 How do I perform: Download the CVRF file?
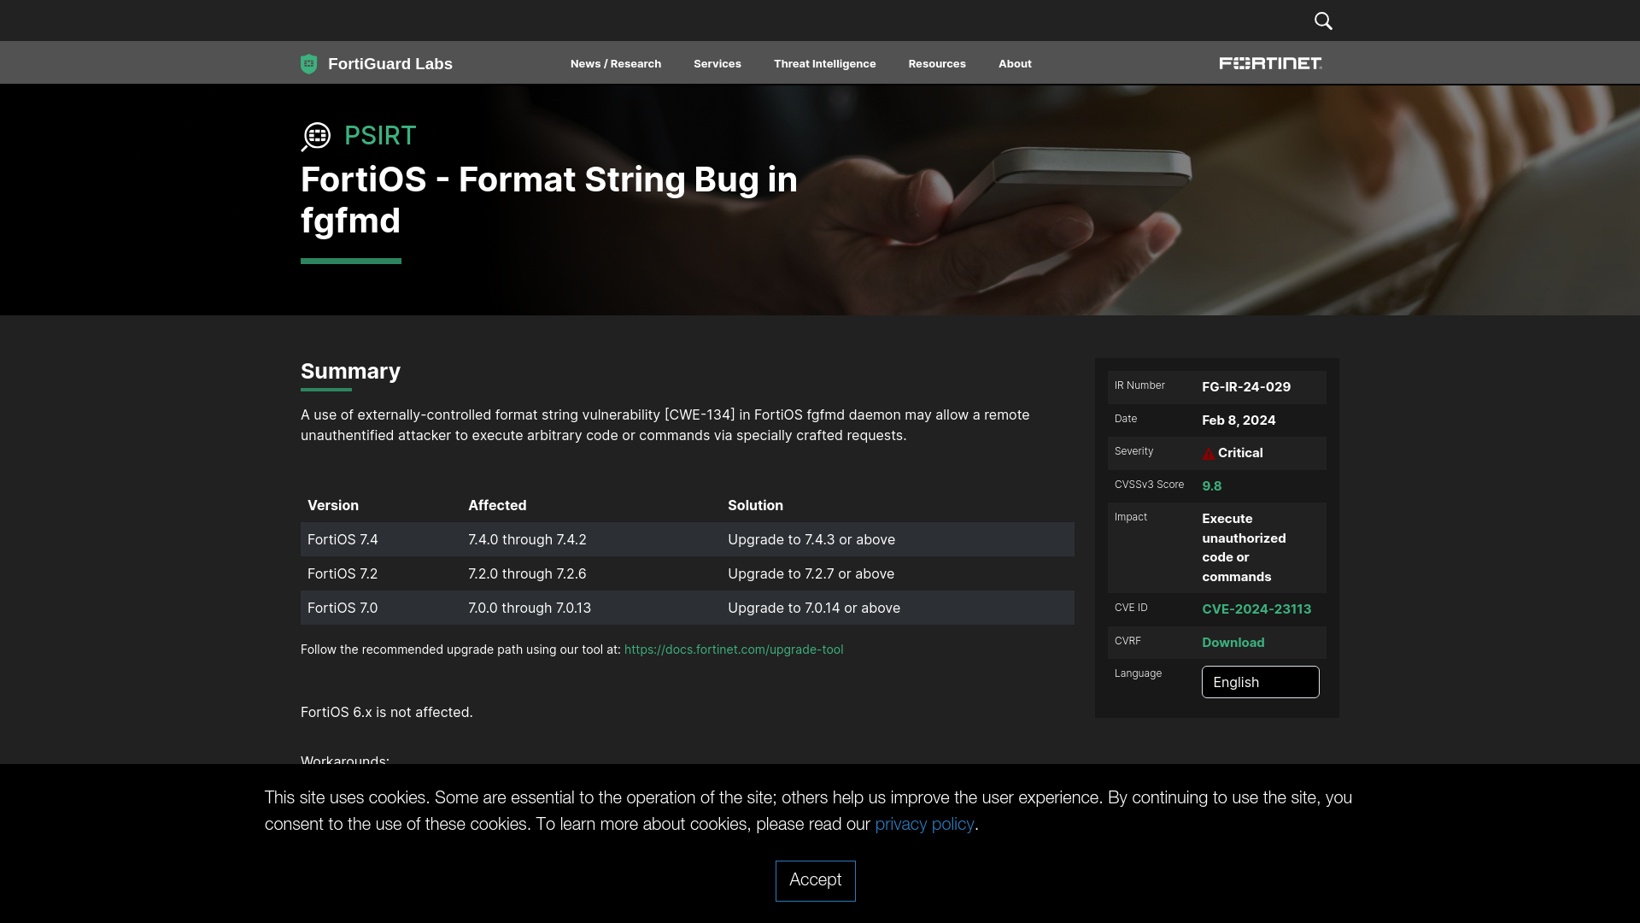click(1233, 643)
